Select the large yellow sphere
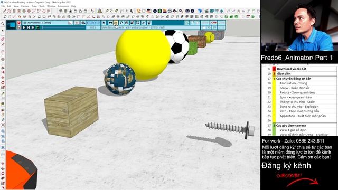 pos(143,55)
